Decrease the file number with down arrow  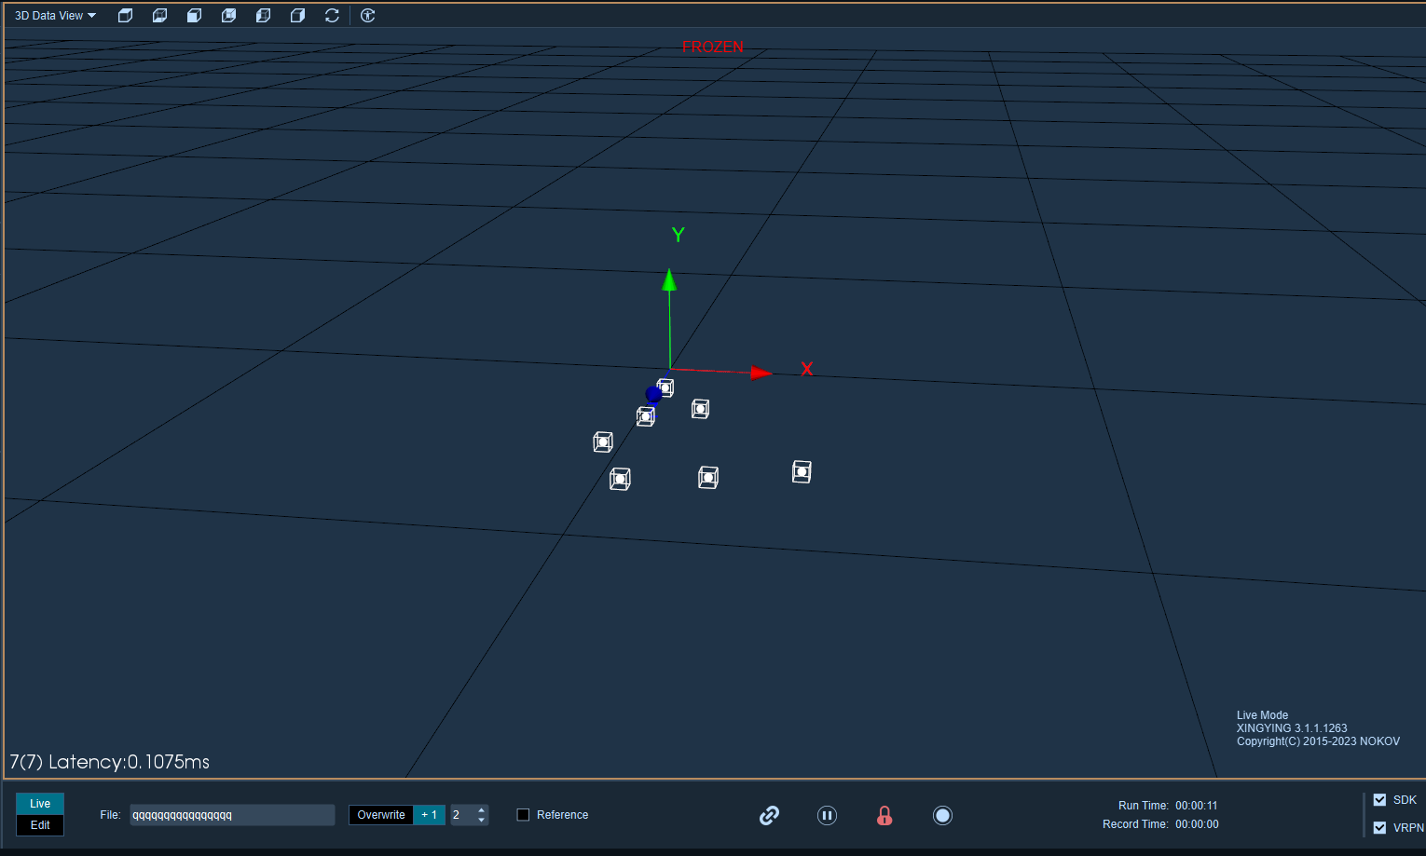tap(481, 820)
